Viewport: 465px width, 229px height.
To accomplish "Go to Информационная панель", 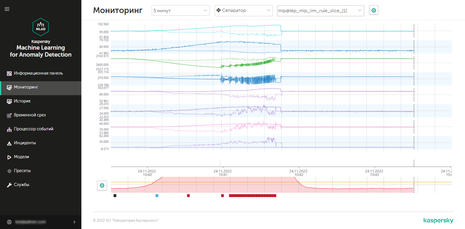I will point(38,73).
